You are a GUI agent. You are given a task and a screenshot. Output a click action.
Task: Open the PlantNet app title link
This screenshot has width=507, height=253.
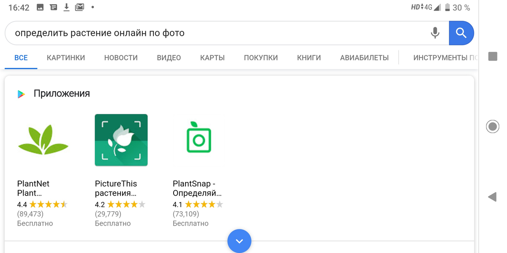pyautogui.click(x=33, y=188)
